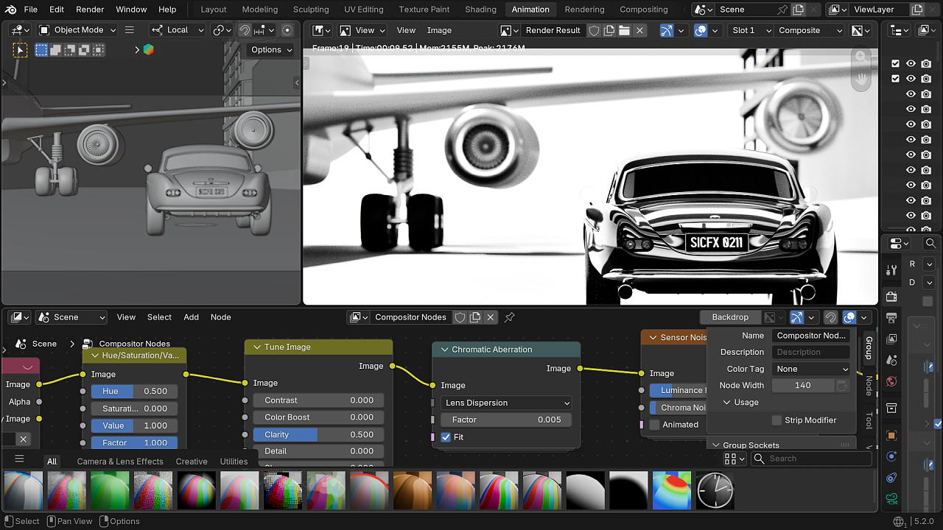Click the pan hand gizmo in image editor
Image resolution: width=943 pixels, height=530 pixels.
click(860, 79)
